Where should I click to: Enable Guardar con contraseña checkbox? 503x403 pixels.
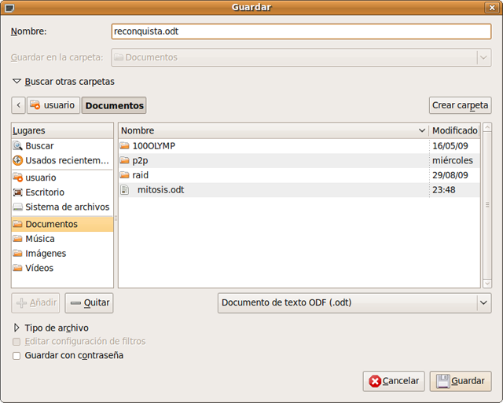point(17,355)
